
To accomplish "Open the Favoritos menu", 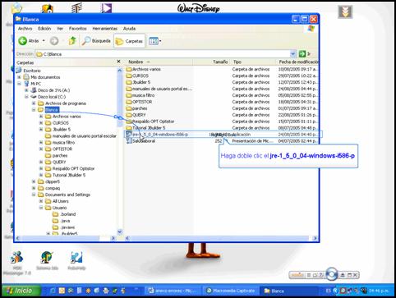I will (78, 29).
